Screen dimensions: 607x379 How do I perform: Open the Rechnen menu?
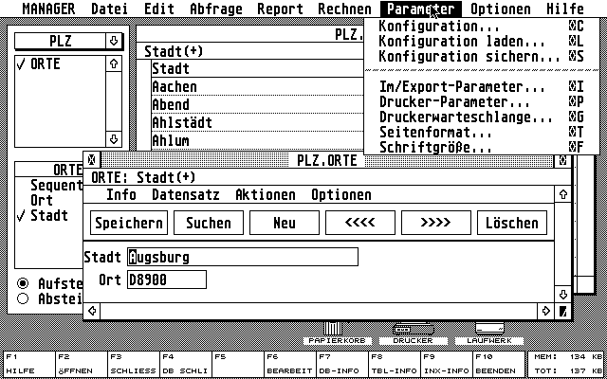click(344, 9)
